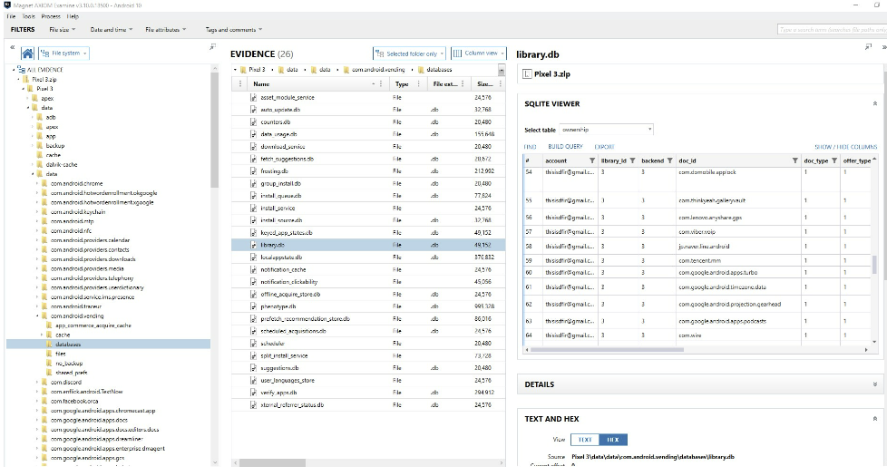Viewport: 887px width, 476px height.
Task: Filter the backend column
Action: pyautogui.click(x=669, y=160)
